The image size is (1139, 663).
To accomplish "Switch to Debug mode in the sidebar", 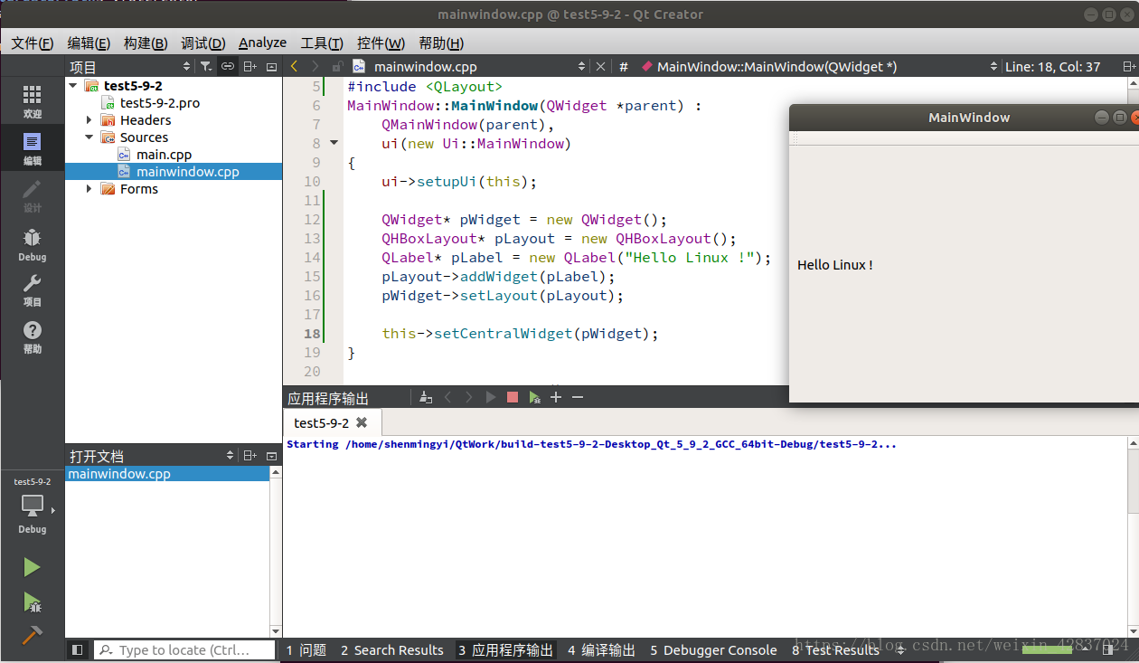I will point(33,244).
